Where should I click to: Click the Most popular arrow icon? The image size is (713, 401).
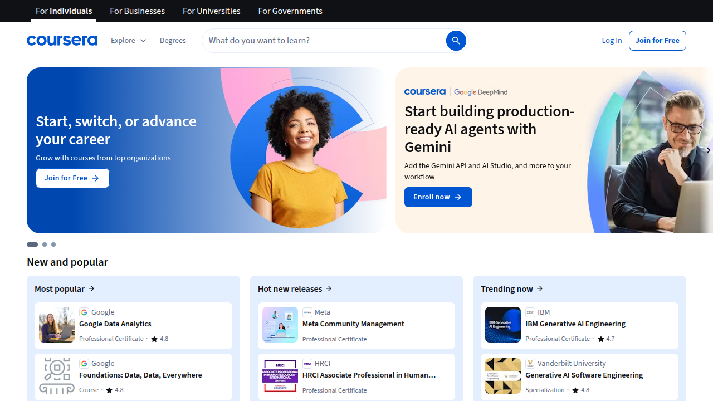click(91, 288)
